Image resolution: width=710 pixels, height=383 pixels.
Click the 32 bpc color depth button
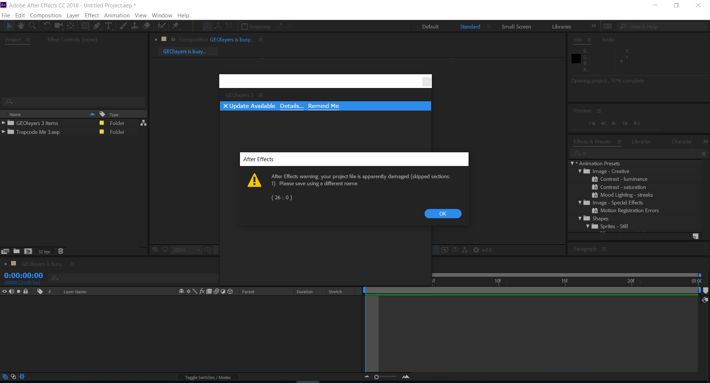pyautogui.click(x=44, y=251)
